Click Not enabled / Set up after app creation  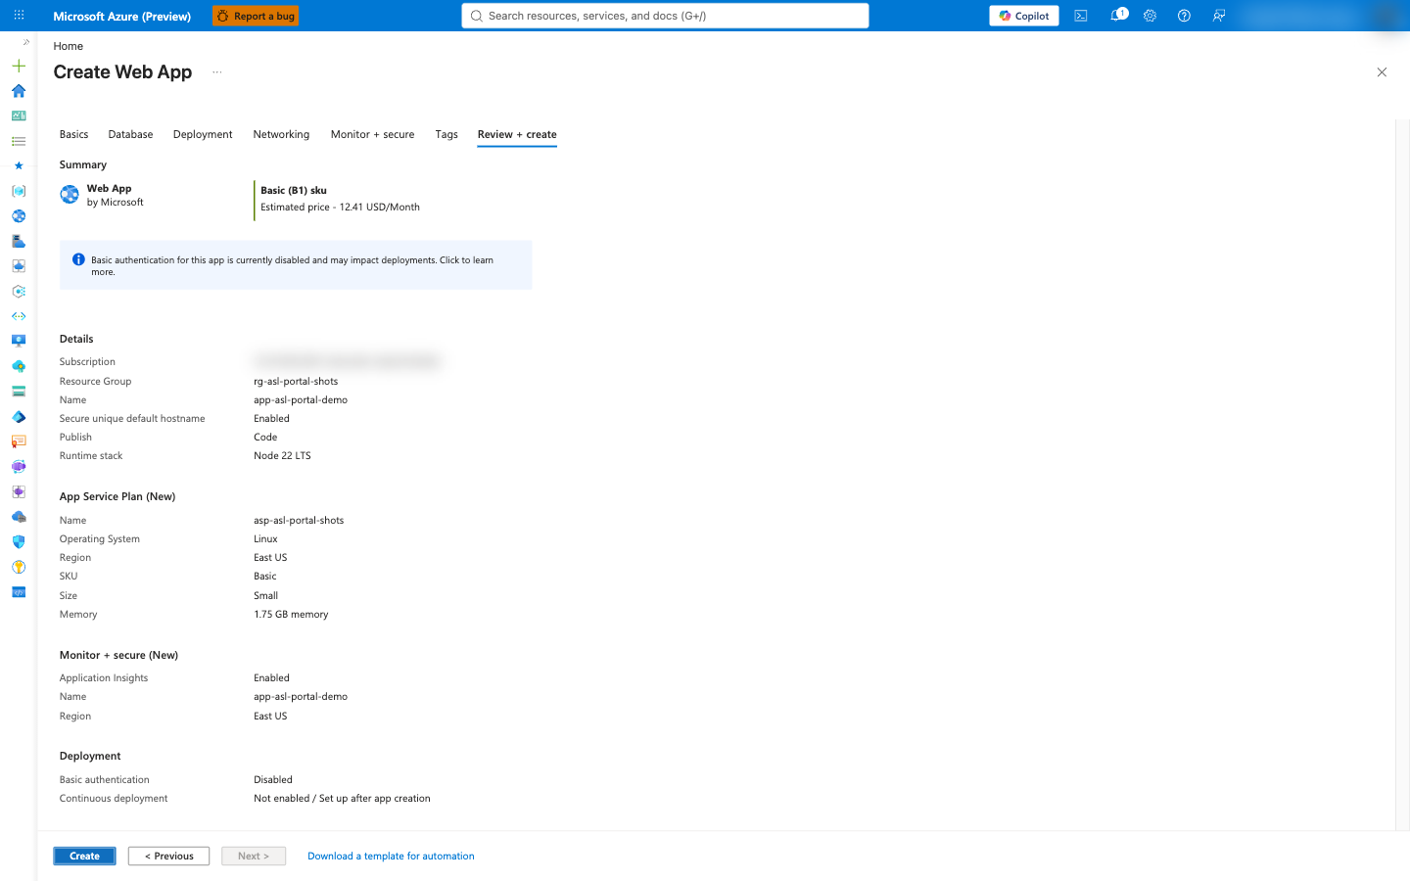point(342,798)
